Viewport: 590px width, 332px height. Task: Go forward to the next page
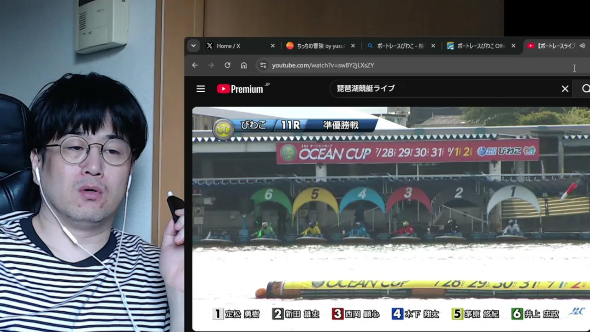[x=211, y=65]
